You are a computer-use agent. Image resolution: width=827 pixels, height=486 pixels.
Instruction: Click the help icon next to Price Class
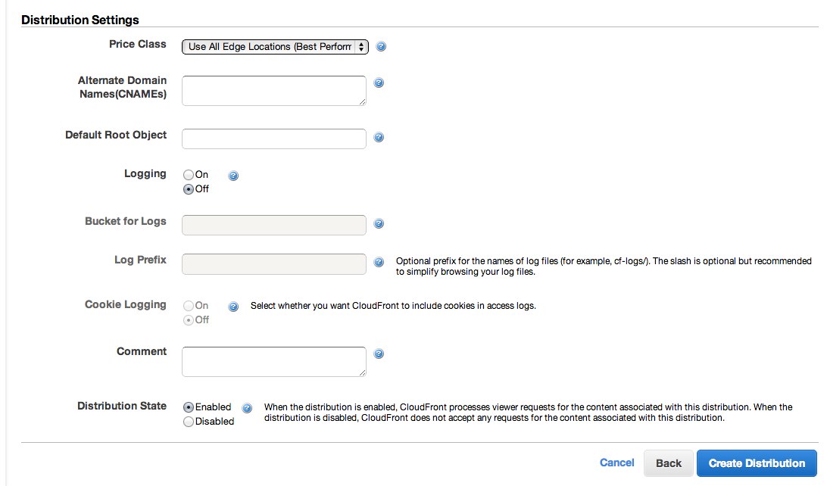pyautogui.click(x=381, y=47)
